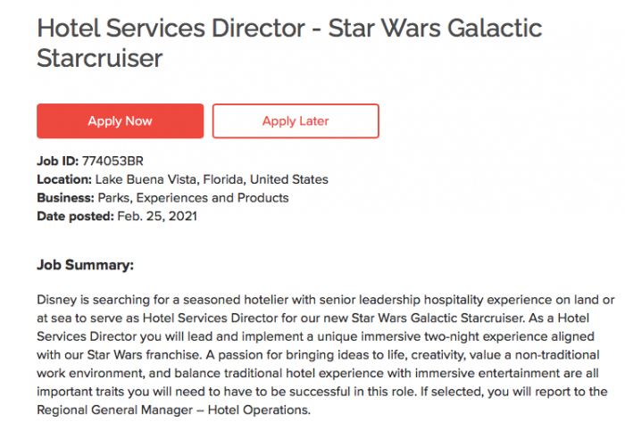625x430 pixels.
Task: Click the Business label
Action: [x=65, y=197]
